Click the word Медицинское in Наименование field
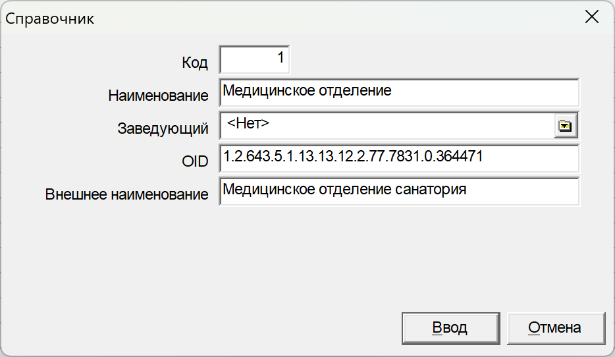The image size is (615, 357). 260,90
